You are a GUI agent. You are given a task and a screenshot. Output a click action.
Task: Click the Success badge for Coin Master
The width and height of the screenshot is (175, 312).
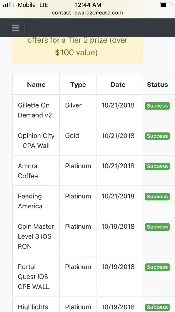tap(157, 227)
